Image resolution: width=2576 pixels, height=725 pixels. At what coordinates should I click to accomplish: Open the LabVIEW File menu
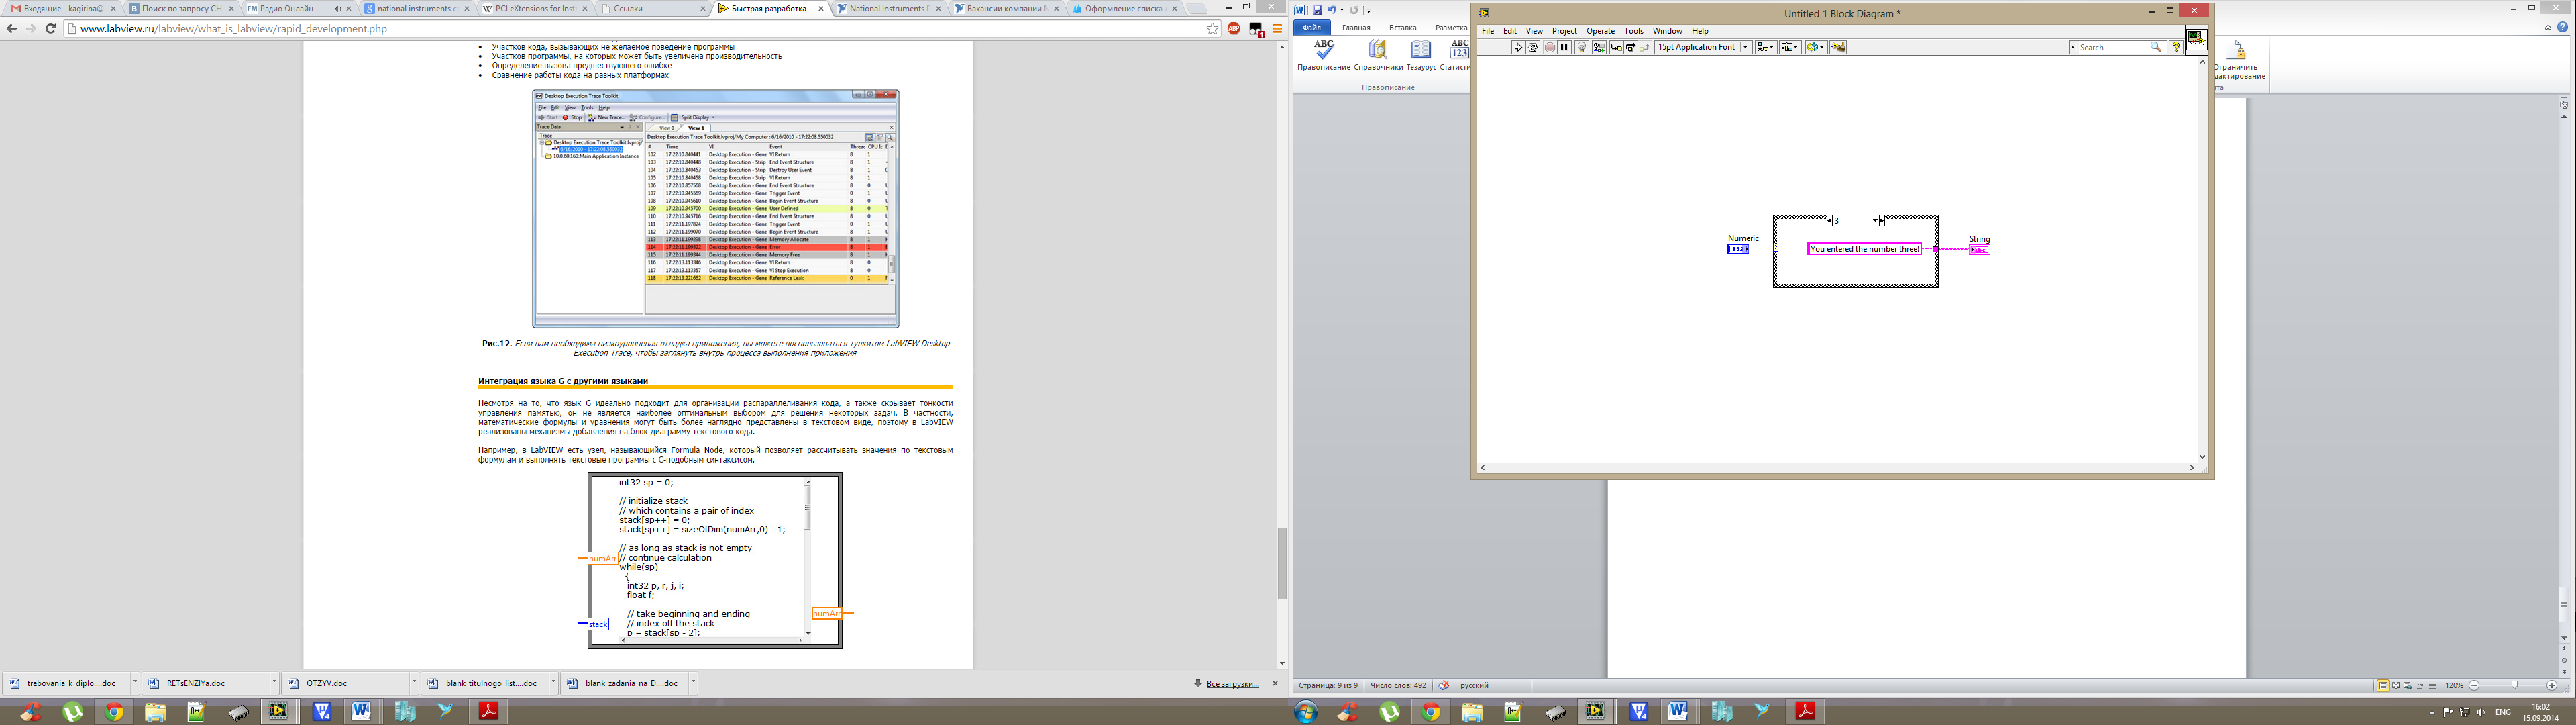pyautogui.click(x=1488, y=31)
